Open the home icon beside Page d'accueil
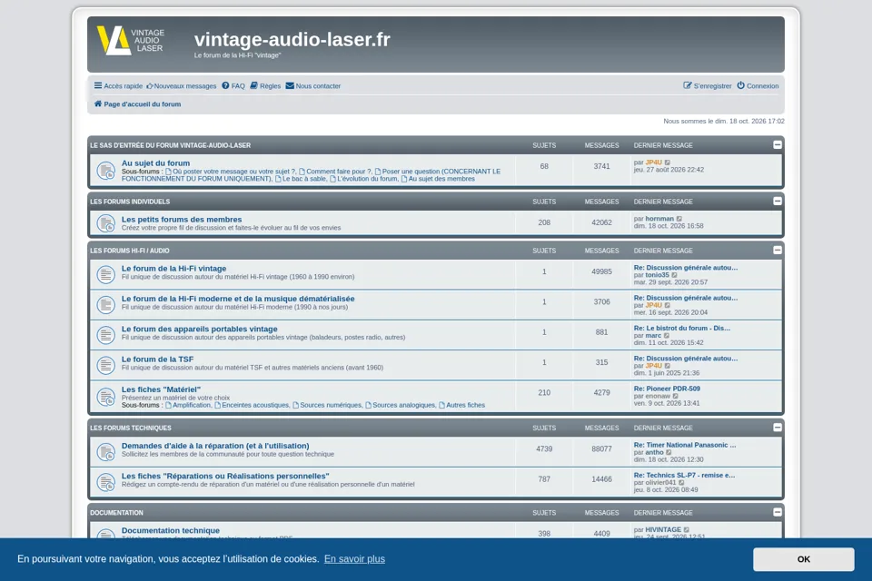This screenshot has width=872, height=581. click(98, 104)
